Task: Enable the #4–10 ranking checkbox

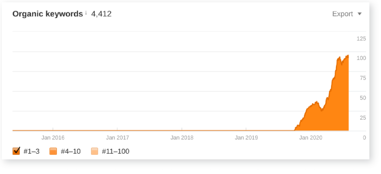Action: coord(53,151)
